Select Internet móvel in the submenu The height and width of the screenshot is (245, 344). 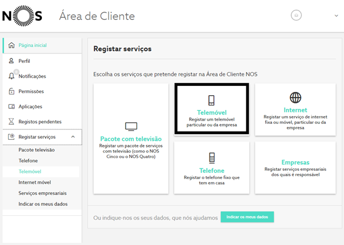(35, 182)
